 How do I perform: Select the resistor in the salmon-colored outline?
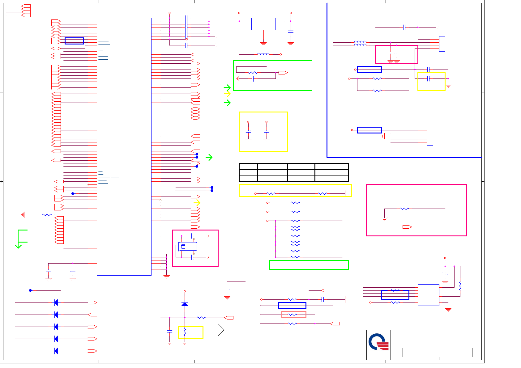click(293, 315)
